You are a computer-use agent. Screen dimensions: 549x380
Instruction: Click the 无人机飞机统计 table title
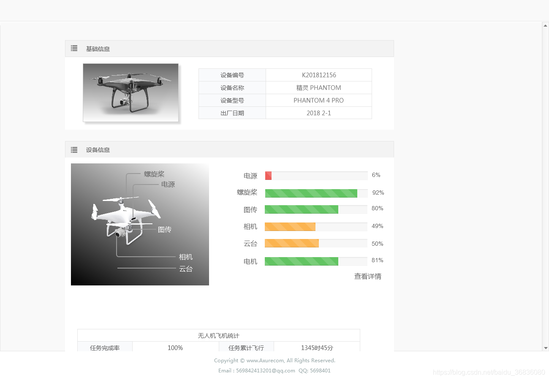pyautogui.click(x=219, y=336)
